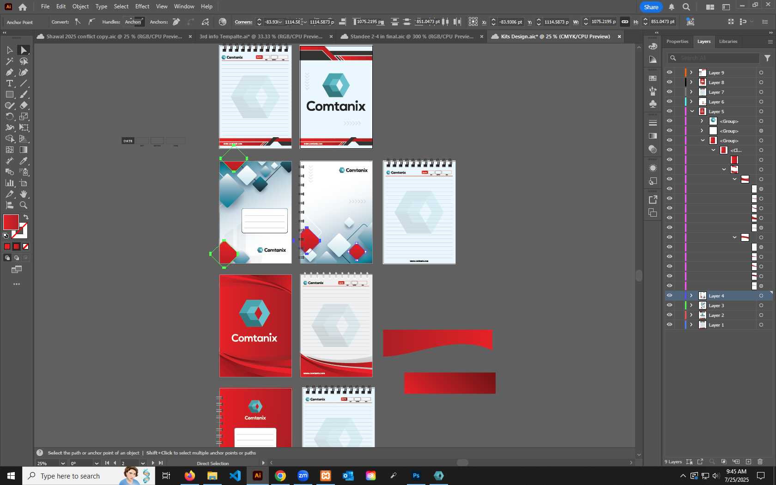Open the zoom level dropdown at 25%
This screenshot has height=485, width=776.
tap(63, 463)
